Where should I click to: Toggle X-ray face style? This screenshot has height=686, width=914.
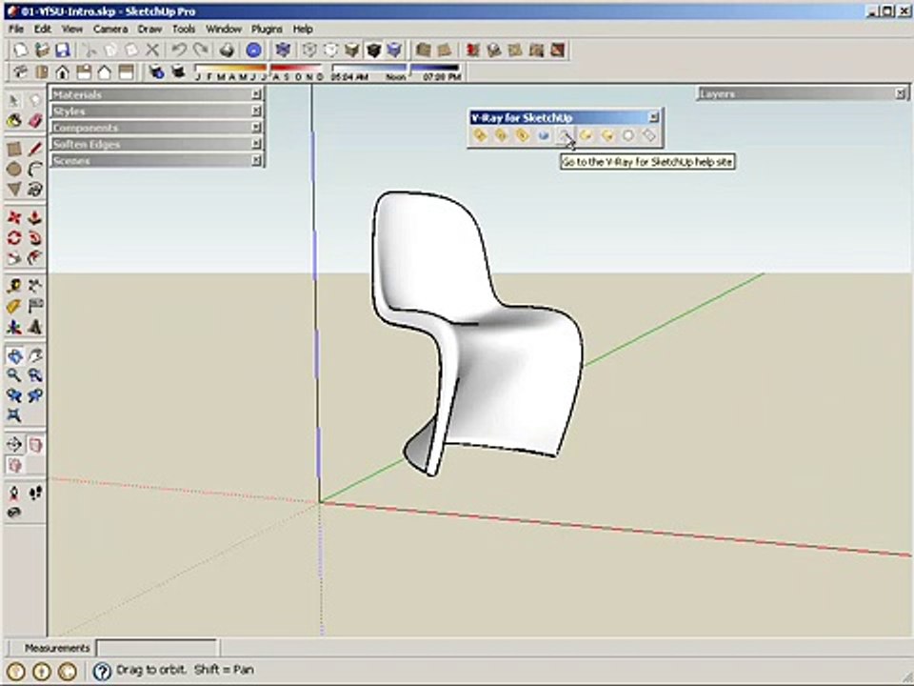(283, 50)
